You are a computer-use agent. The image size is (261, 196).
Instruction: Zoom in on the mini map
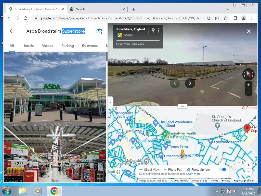click(x=249, y=165)
